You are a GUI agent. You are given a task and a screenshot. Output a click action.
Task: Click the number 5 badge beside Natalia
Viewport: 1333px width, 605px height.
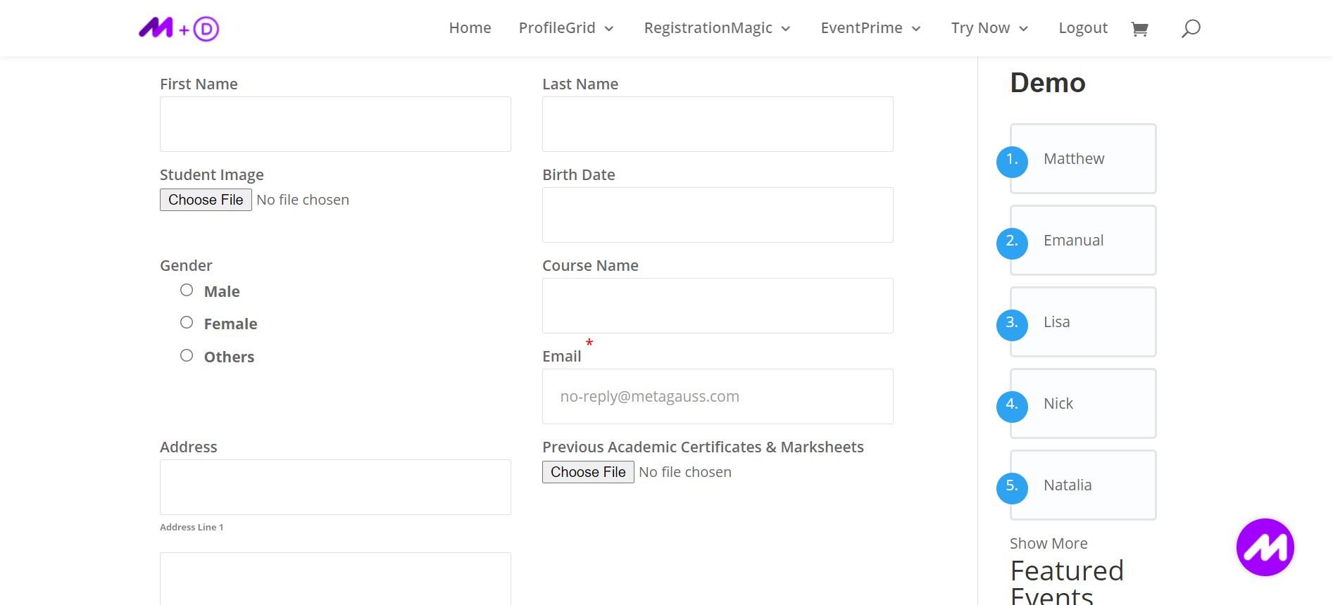click(x=1012, y=488)
